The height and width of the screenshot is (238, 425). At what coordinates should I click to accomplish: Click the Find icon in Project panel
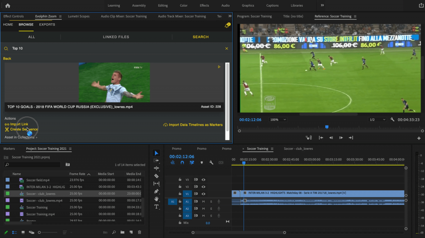tap(114, 232)
